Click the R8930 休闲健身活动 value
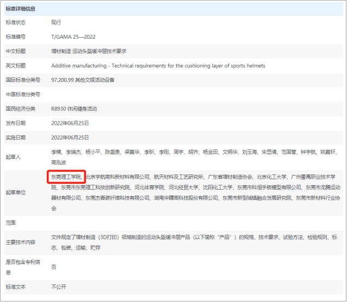 tap(74, 108)
